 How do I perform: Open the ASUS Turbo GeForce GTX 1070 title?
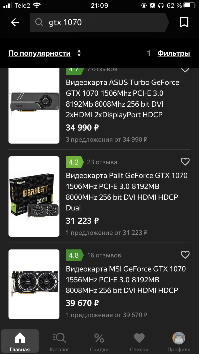click(123, 98)
